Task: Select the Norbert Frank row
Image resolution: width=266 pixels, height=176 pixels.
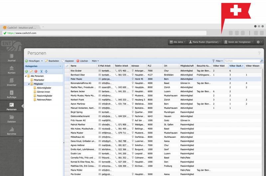Action: pos(163,100)
